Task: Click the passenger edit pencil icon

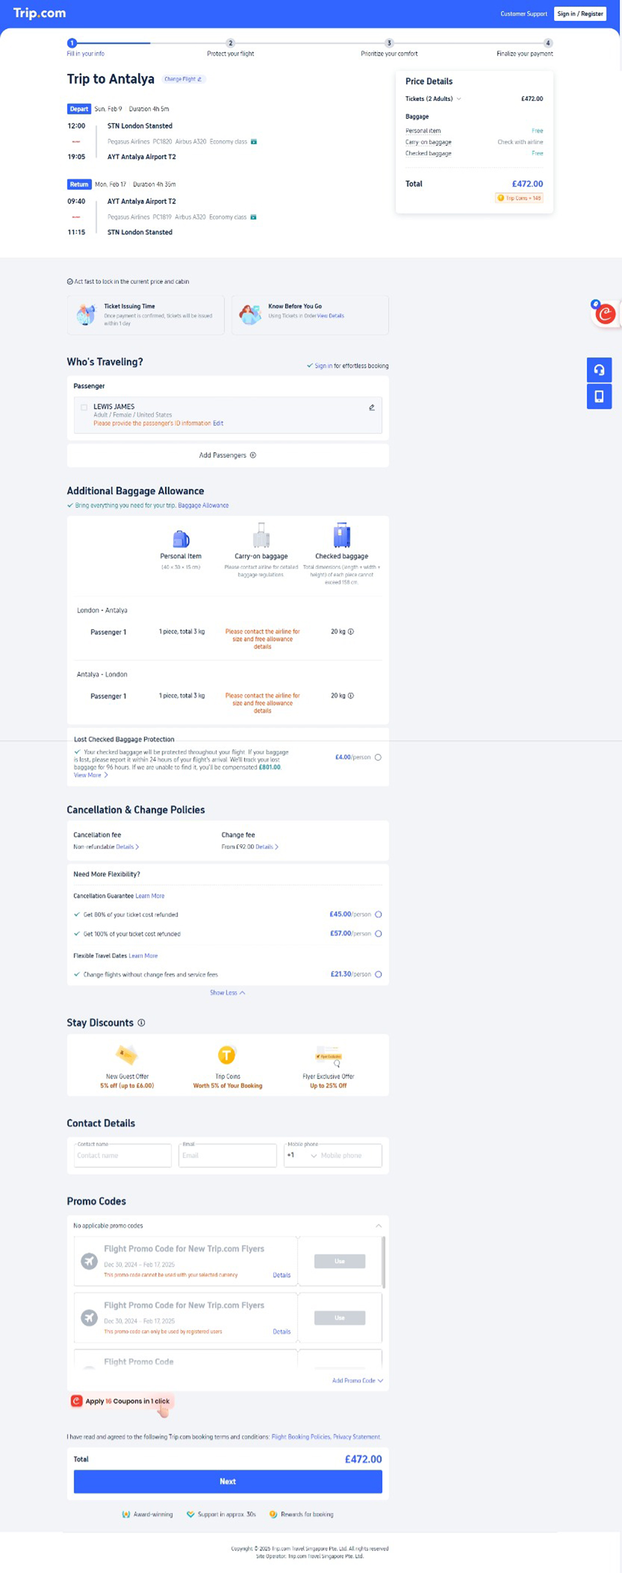Action: (x=372, y=407)
